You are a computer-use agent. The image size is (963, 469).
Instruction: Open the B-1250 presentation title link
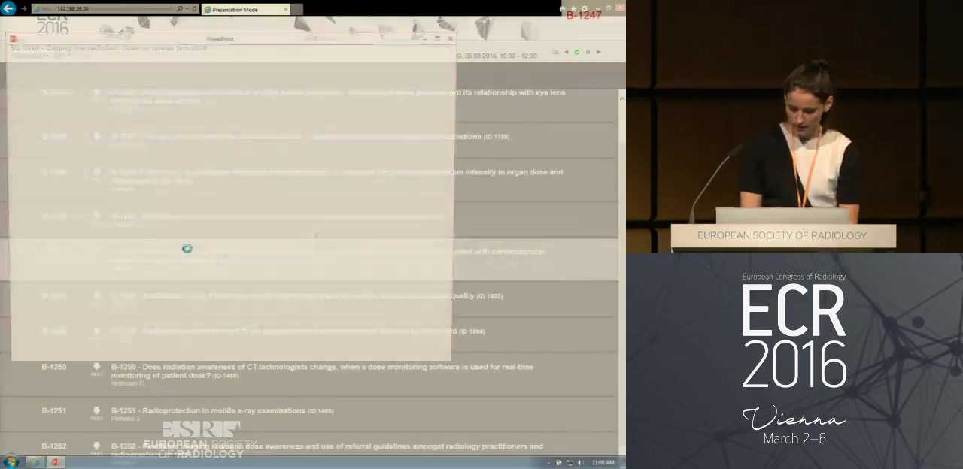click(322, 371)
